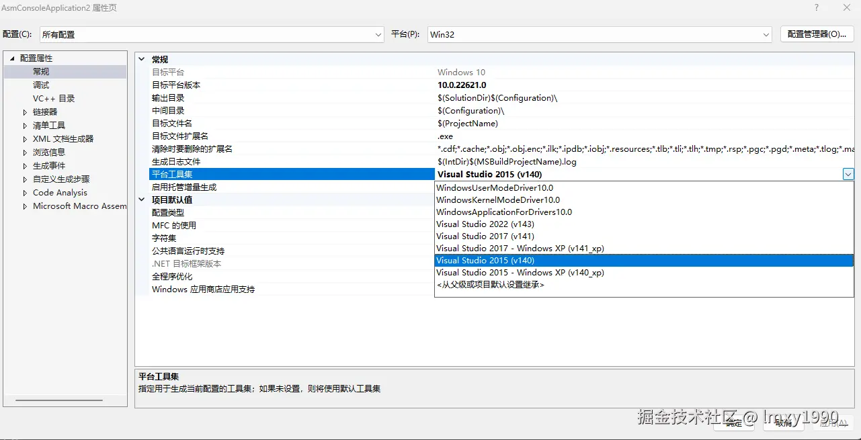This screenshot has height=440, width=861.
Task: Expand the 清单工具 tree node
Action: pyautogui.click(x=25, y=126)
